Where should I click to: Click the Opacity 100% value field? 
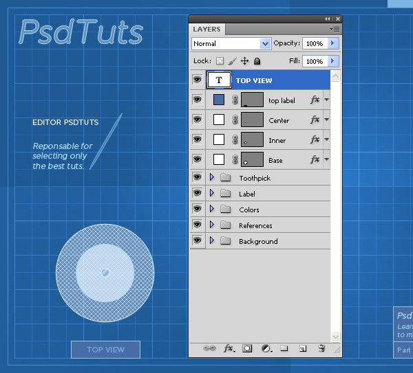[315, 43]
